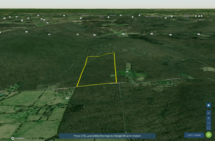The image size is (215, 141).
Task: Click the Elvins town label
Action: [x=160, y=17]
